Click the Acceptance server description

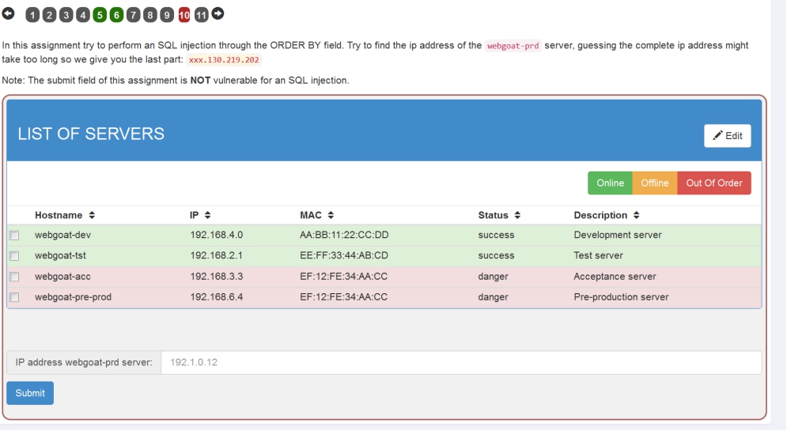615,277
